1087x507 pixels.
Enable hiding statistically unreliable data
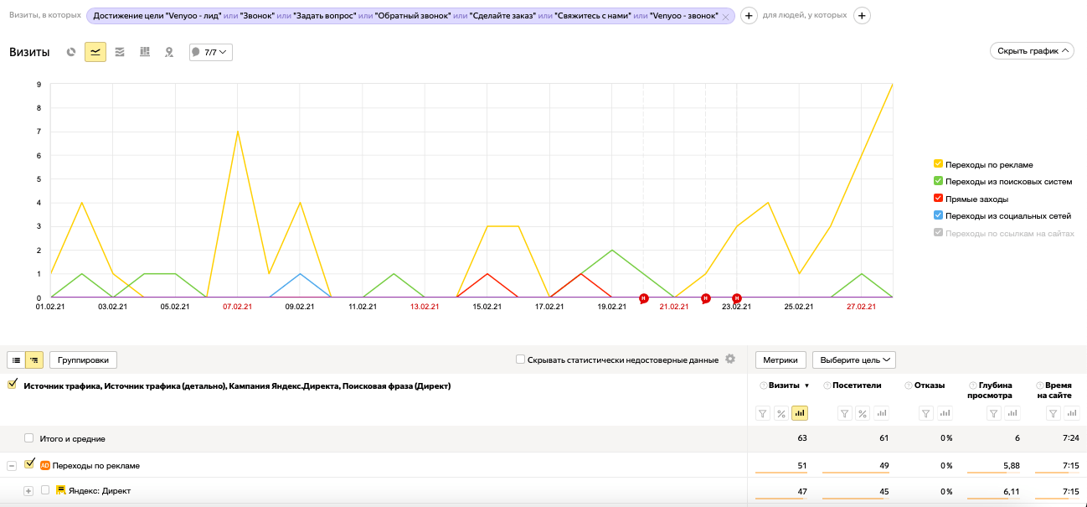521,360
